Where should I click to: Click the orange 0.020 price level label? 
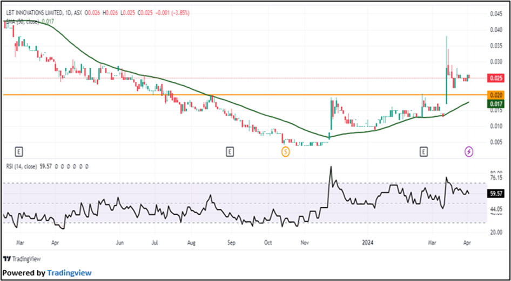coord(495,95)
